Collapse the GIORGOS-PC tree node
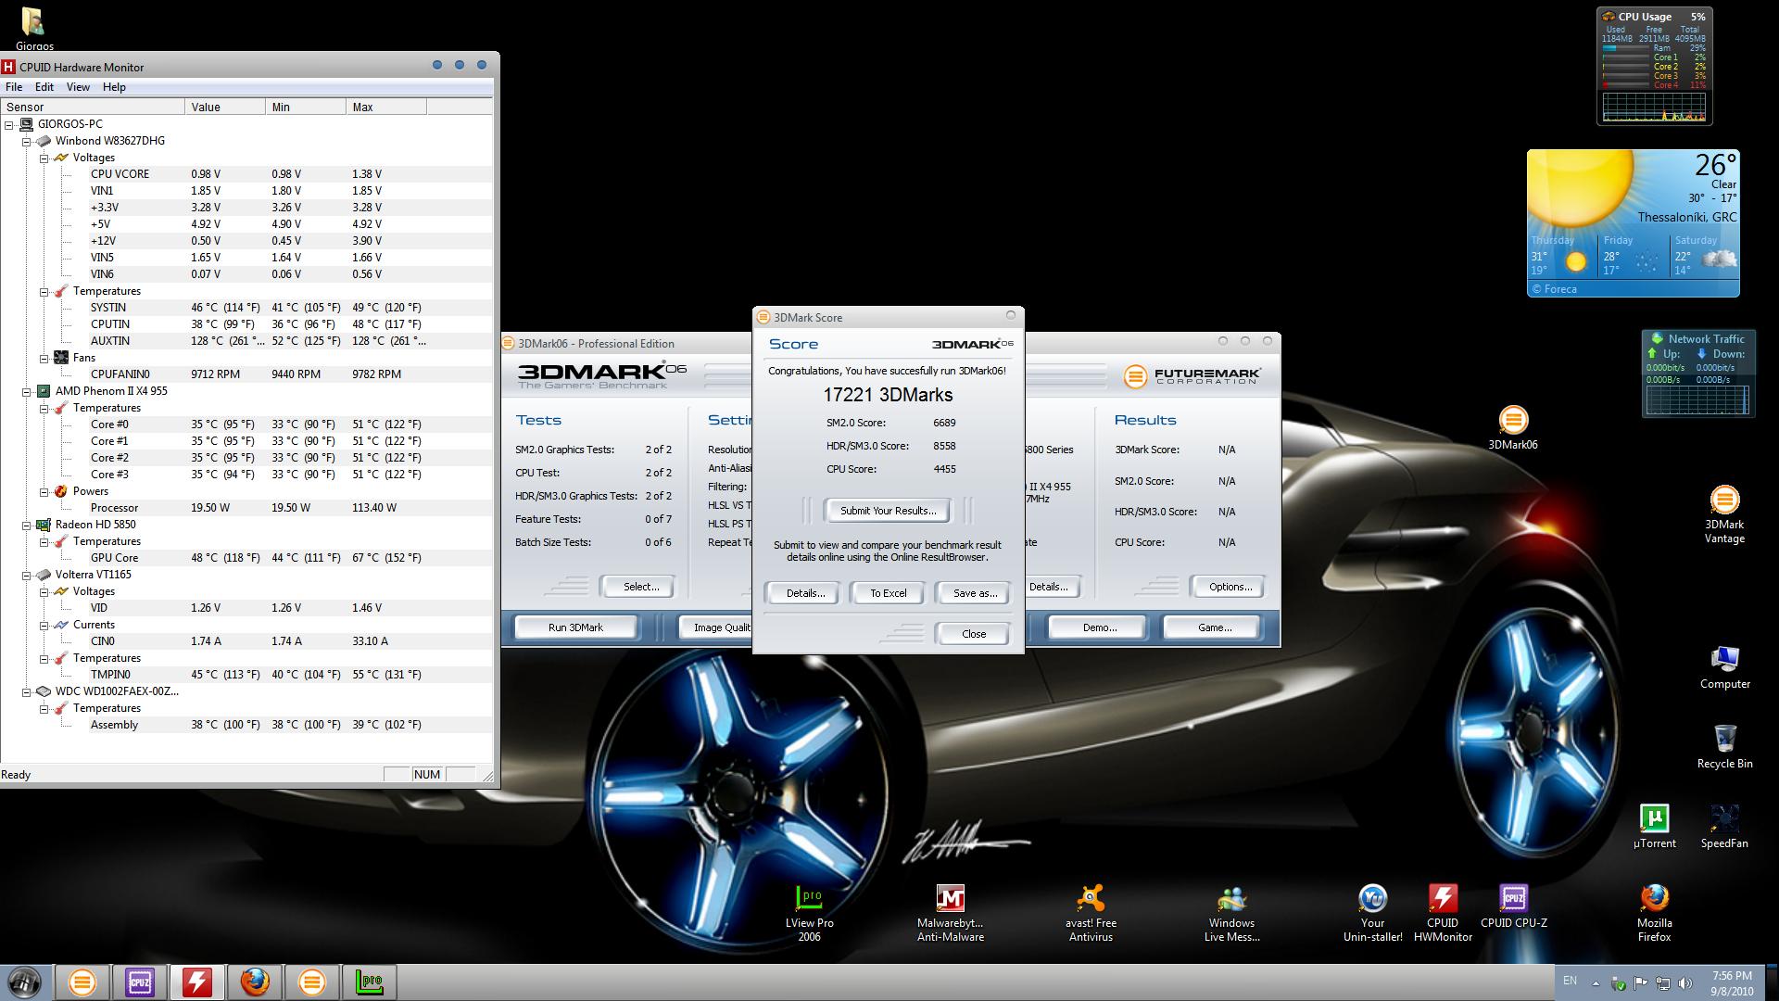This screenshot has height=1001, width=1779. click(9, 124)
